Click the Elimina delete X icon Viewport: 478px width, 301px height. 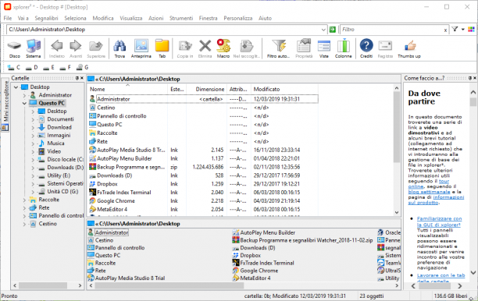pos(205,48)
